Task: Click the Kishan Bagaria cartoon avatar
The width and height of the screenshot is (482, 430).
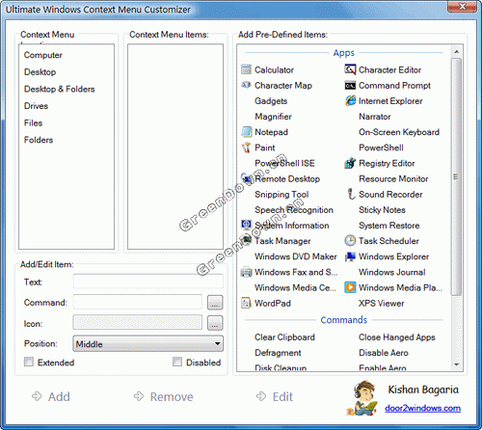Action: 362,398
